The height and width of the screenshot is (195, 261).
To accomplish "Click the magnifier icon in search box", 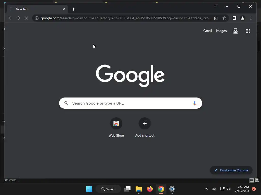I will click(x=66, y=103).
